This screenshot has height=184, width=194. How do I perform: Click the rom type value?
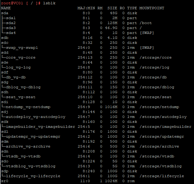[x=131, y=181]
